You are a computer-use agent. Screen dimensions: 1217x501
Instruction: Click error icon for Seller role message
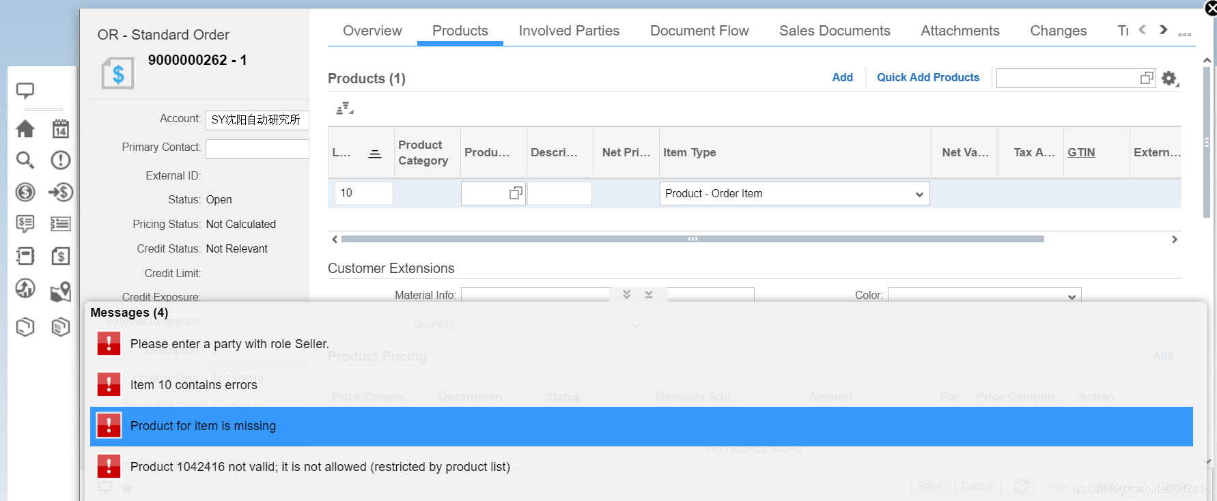point(109,343)
